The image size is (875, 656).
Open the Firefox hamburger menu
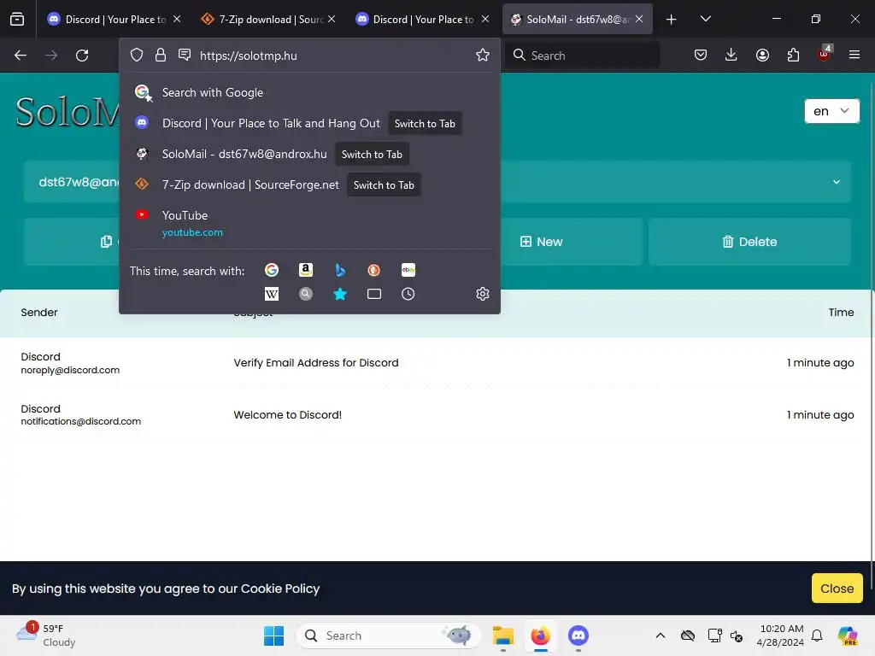(x=854, y=55)
